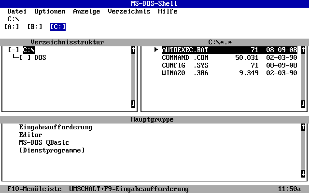The image size is (309, 193).
Task: Click F10=Menüleiste in the status bar
Action: (x=34, y=189)
